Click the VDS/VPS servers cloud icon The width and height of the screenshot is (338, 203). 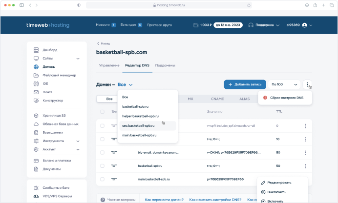(x=36, y=196)
